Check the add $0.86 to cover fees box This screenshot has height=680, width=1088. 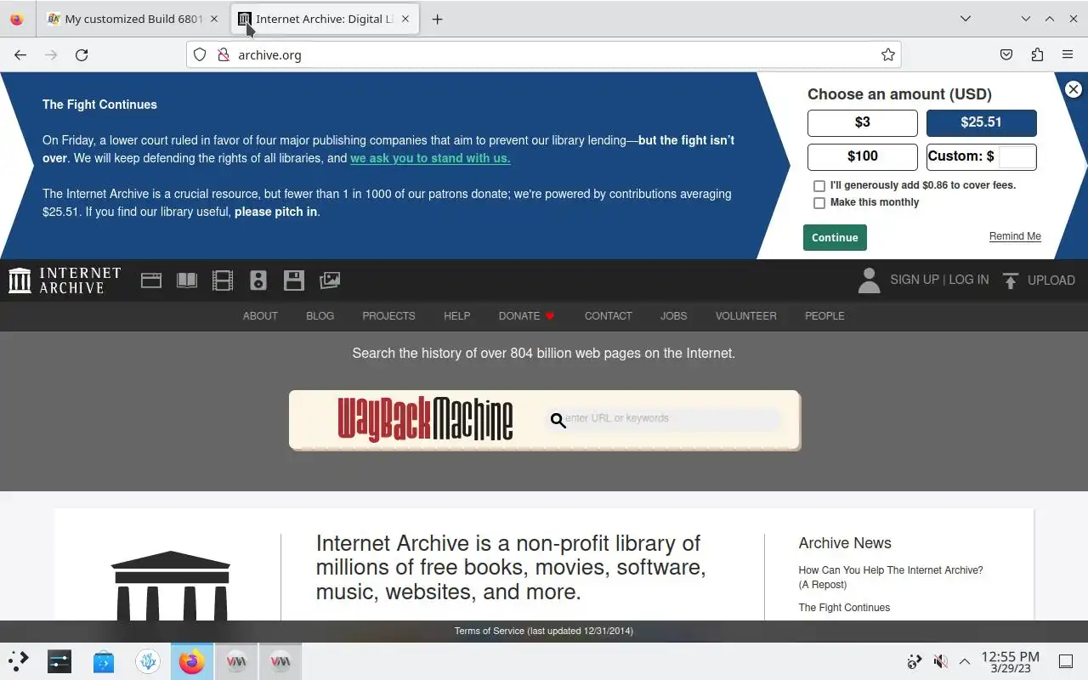click(x=819, y=185)
